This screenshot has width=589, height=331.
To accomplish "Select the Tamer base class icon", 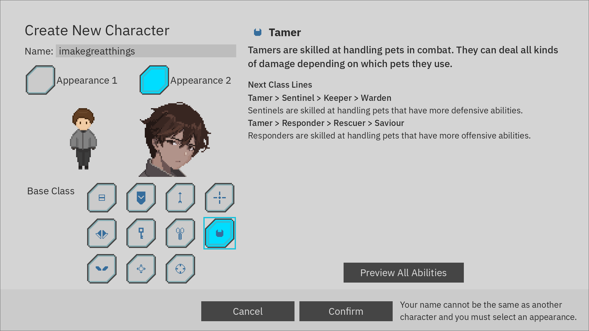I will pos(219,233).
